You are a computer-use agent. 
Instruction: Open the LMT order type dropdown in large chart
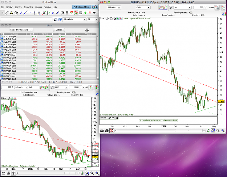182,8
